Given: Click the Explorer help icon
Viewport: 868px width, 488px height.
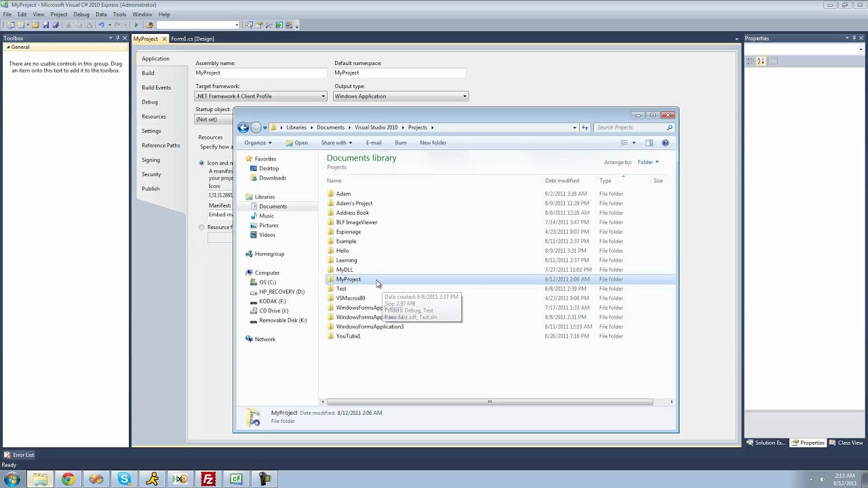Looking at the screenshot, I should click(665, 142).
